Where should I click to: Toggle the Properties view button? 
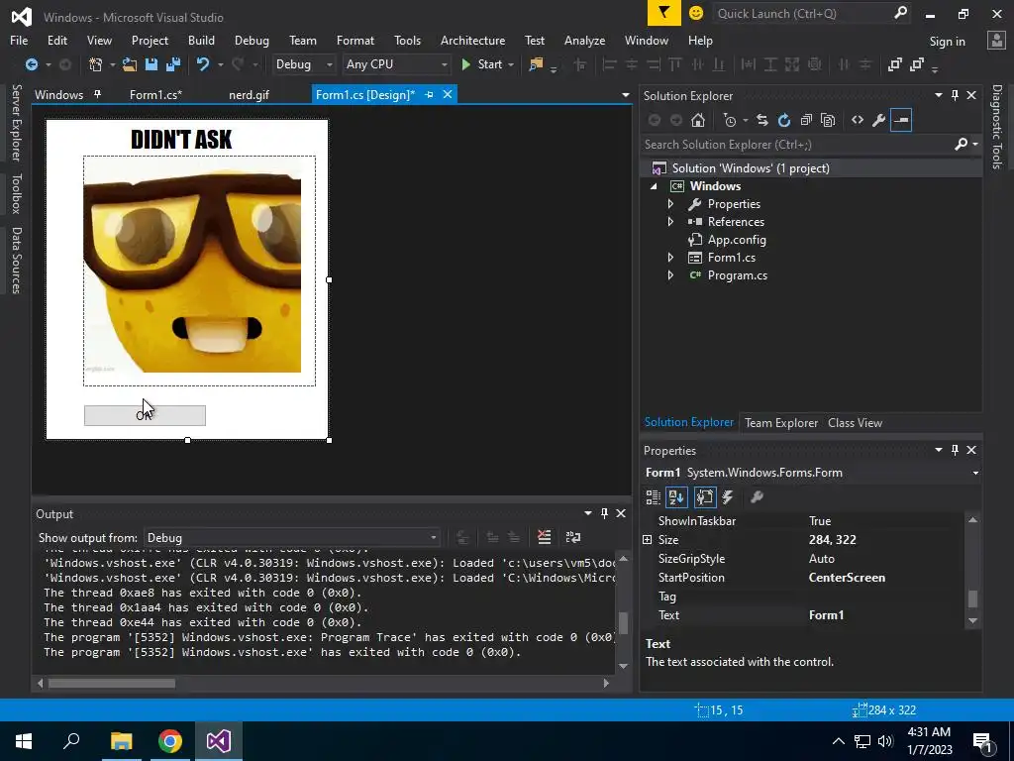[705, 497]
